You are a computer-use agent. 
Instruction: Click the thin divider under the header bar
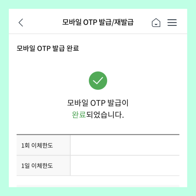pyautogui.click(x=98, y=34)
